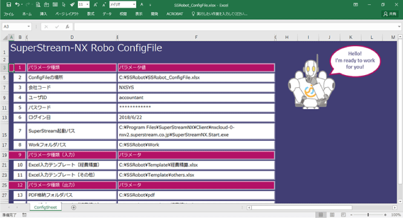The width and height of the screenshot is (403, 218).
Task: Click the Cancel X icon in formula bar
Action: click(46, 27)
